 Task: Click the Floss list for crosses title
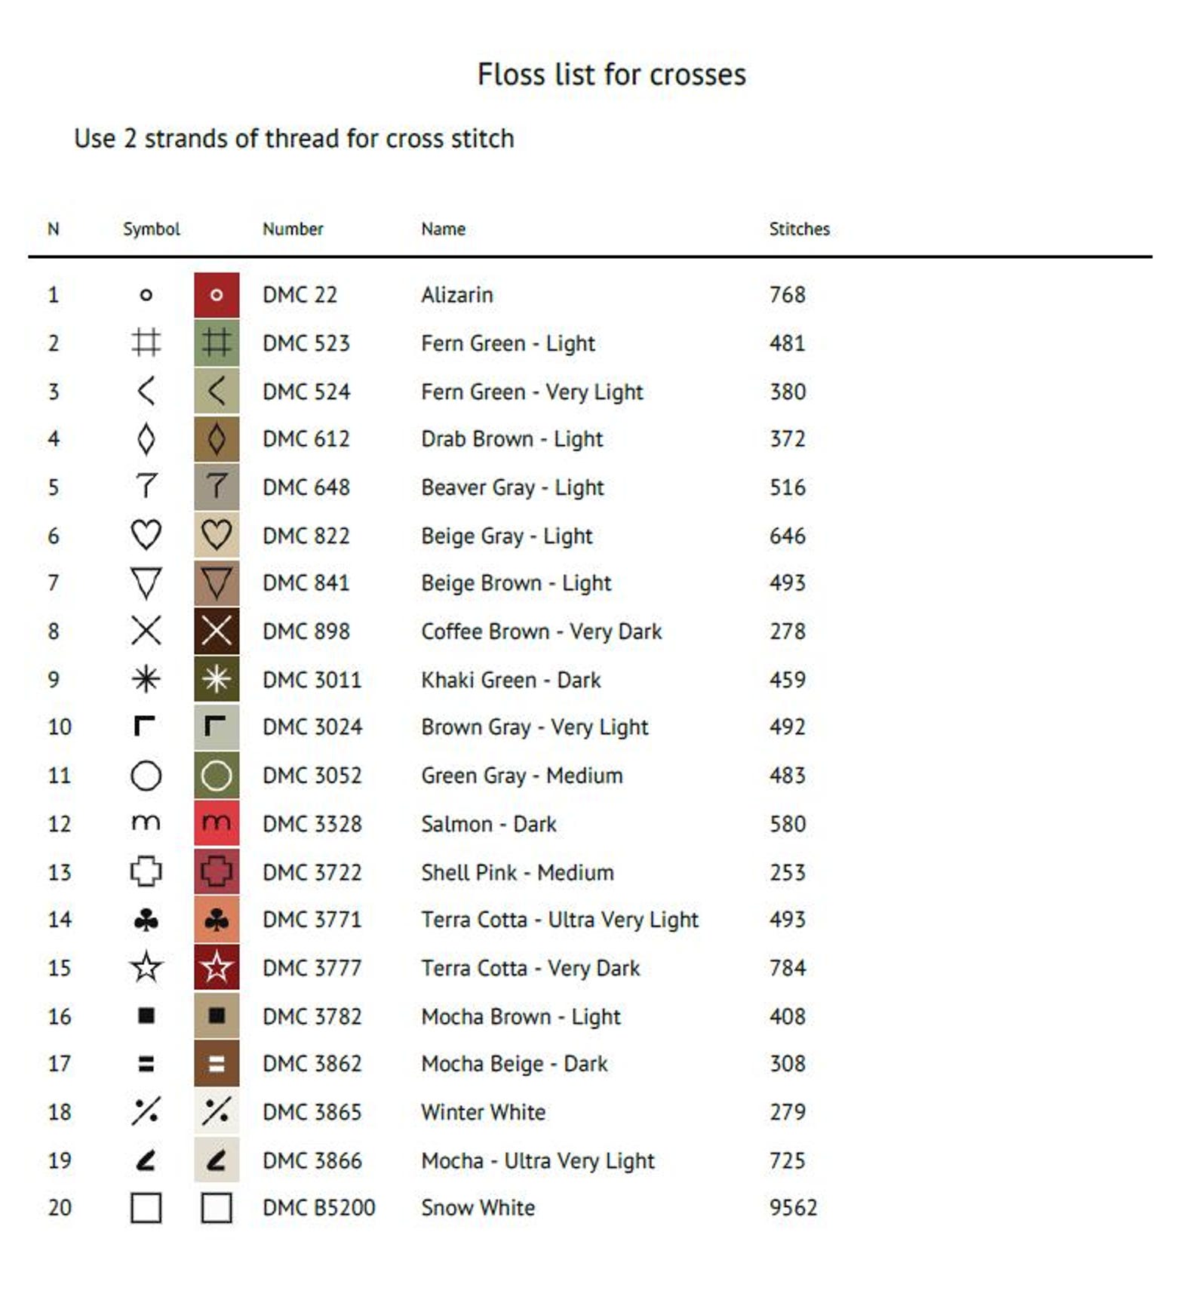[x=612, y=75]
